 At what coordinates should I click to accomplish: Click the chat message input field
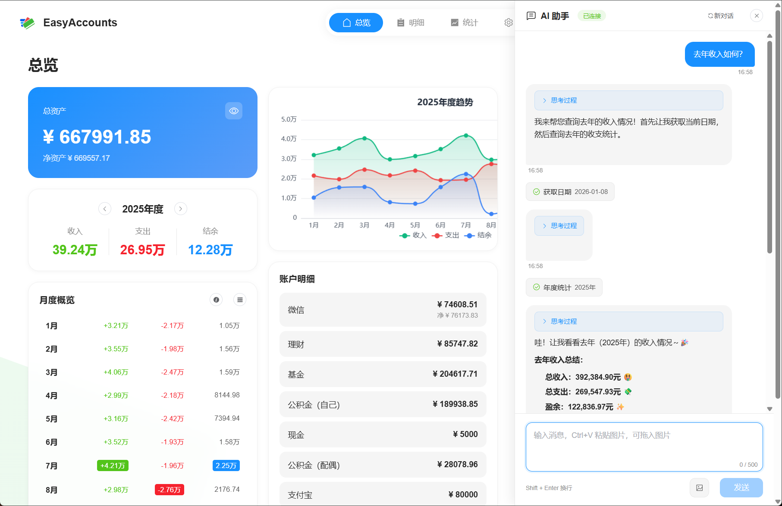tap(644, 446)
